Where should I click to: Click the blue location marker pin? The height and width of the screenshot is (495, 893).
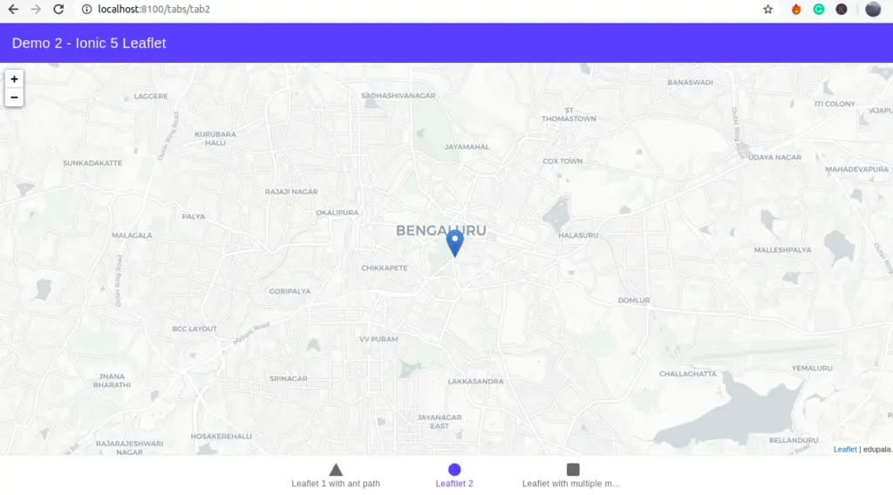click(x=454, y=243)
